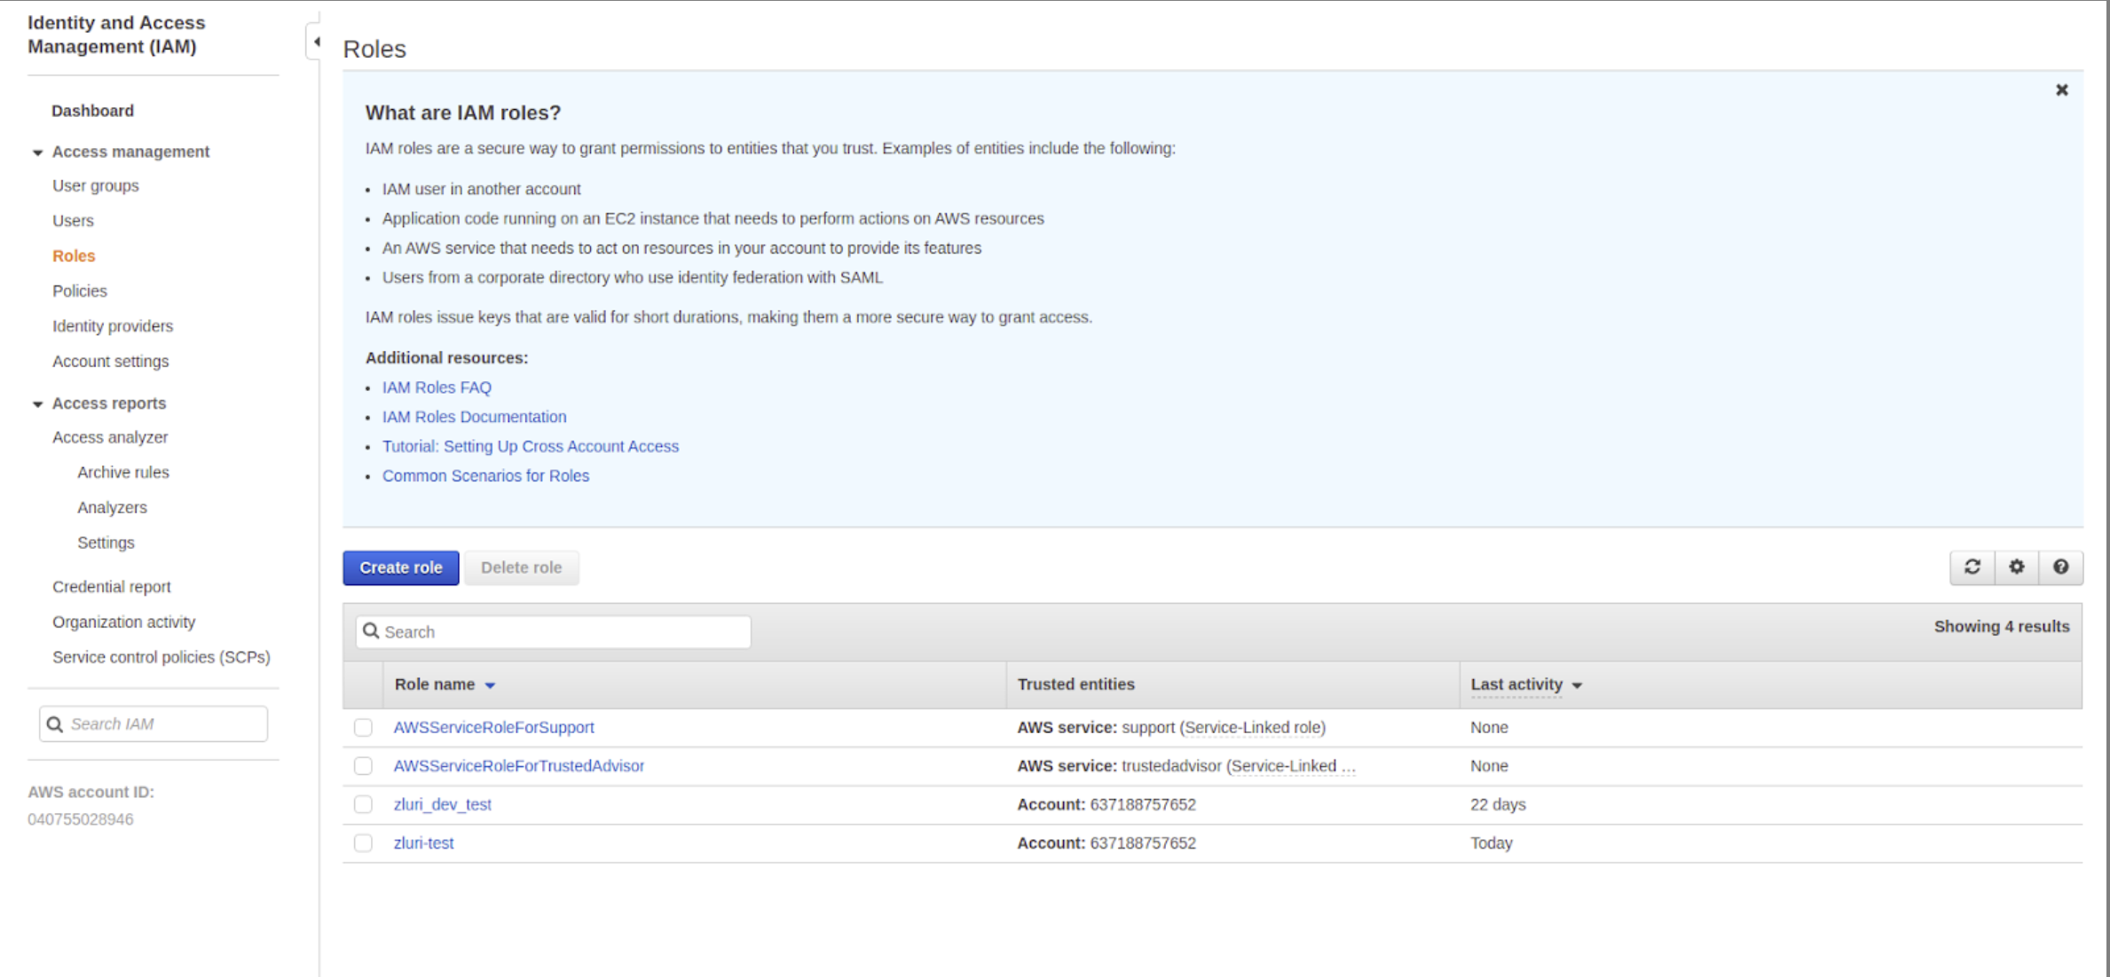
Task: Sort by Last activity column arrow
Action: tap(1577, 685)
